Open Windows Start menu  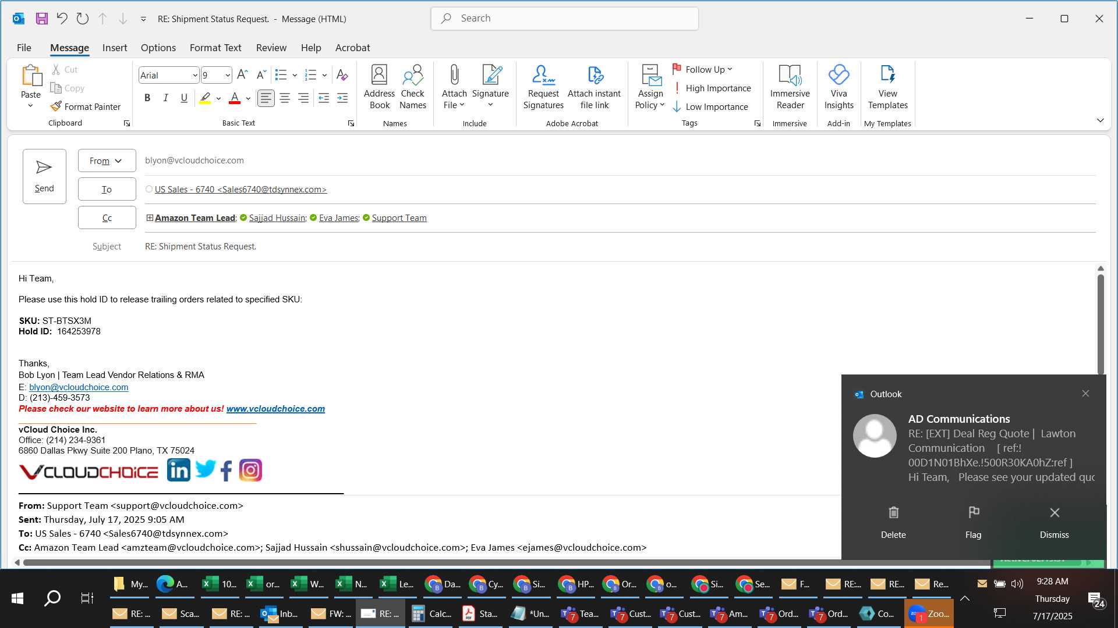[x=17, y=598]
